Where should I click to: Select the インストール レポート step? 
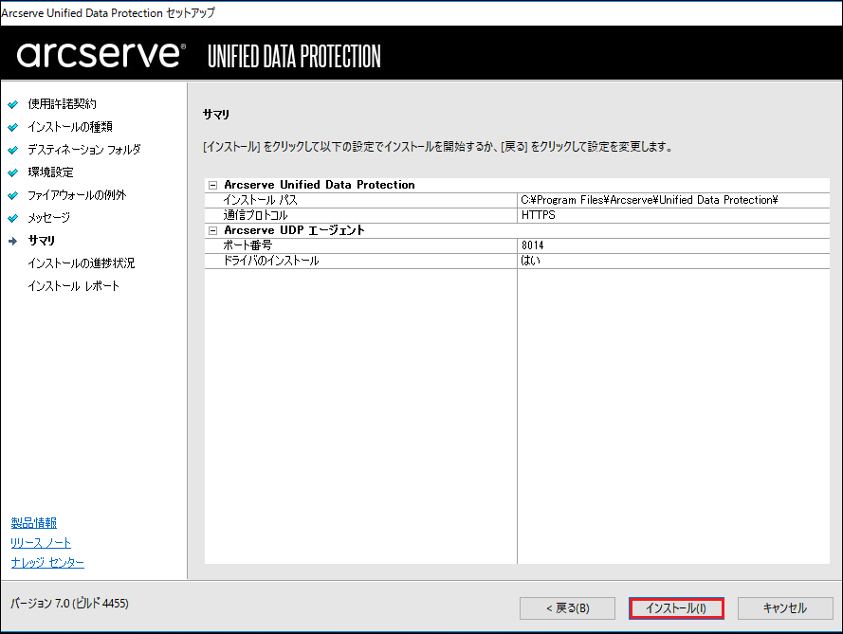tap(74, 286)
